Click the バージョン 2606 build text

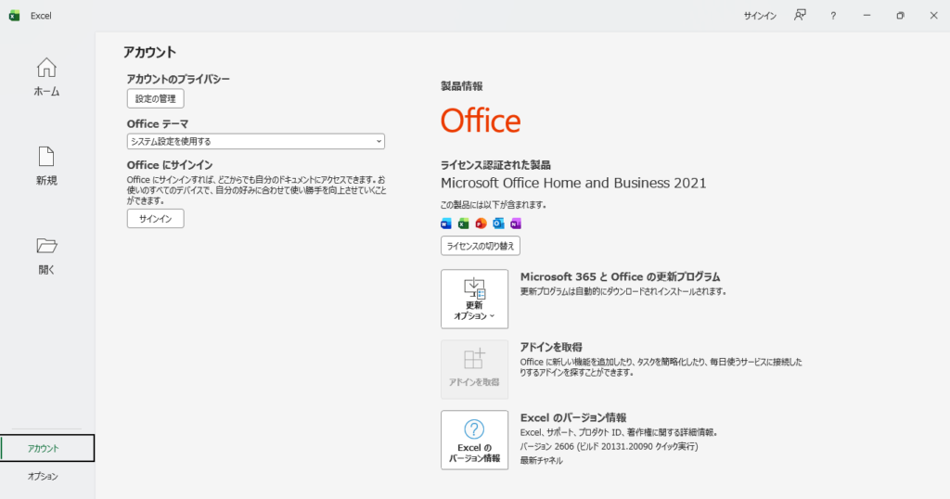pos(609,446)
